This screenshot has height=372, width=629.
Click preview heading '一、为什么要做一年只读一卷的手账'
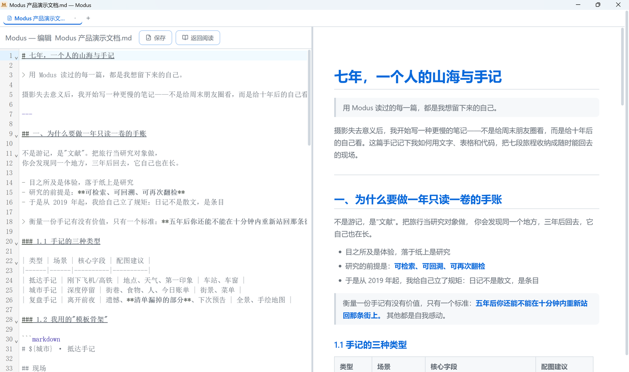click(x=418, y=200)
